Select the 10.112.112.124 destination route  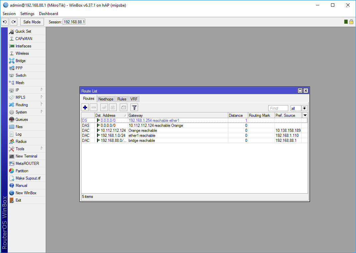coord(194,131)
